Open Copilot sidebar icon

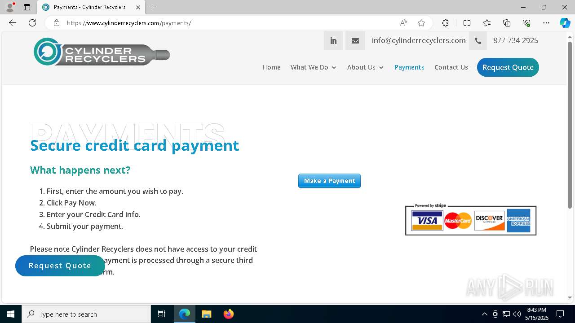(565, 23)
